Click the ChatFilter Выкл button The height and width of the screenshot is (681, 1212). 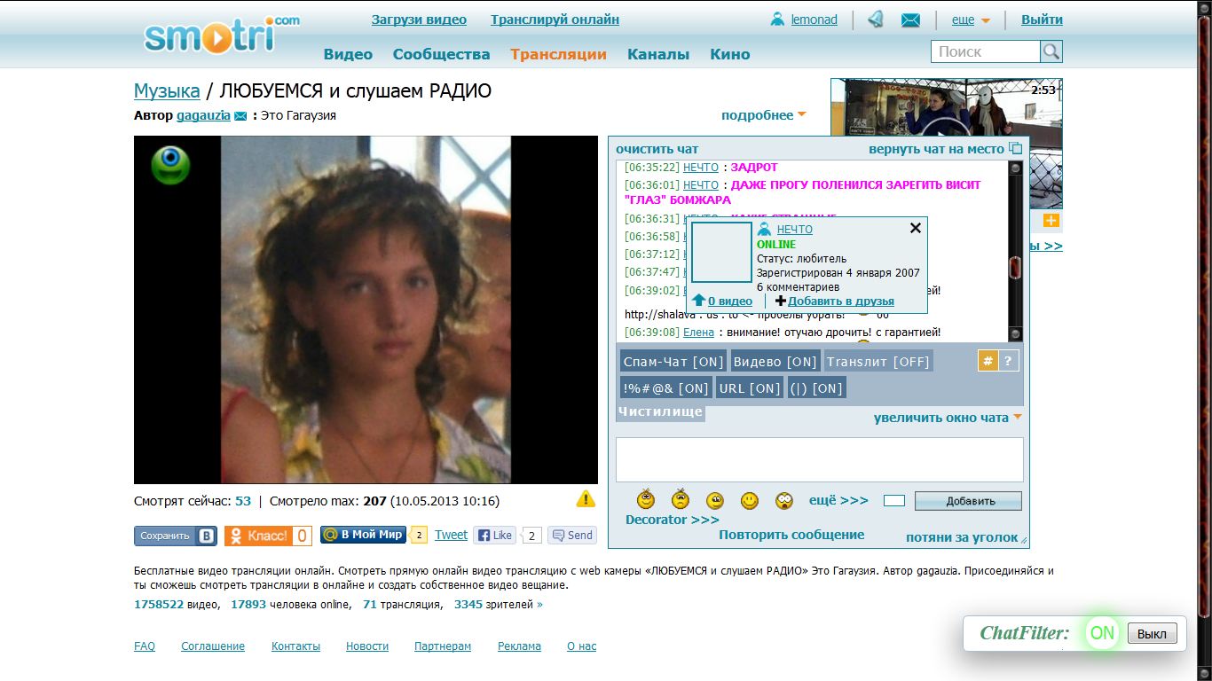1153,634
